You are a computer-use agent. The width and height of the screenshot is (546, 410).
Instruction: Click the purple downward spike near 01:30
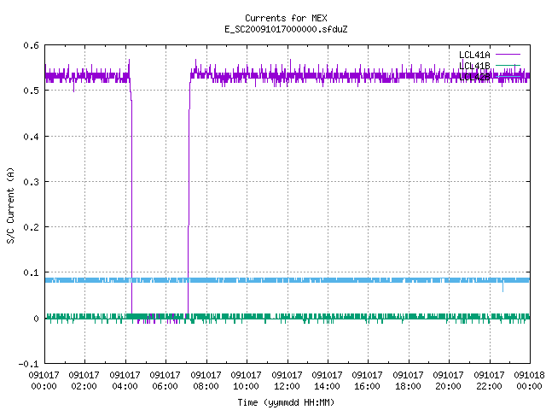tap(74, 87)
